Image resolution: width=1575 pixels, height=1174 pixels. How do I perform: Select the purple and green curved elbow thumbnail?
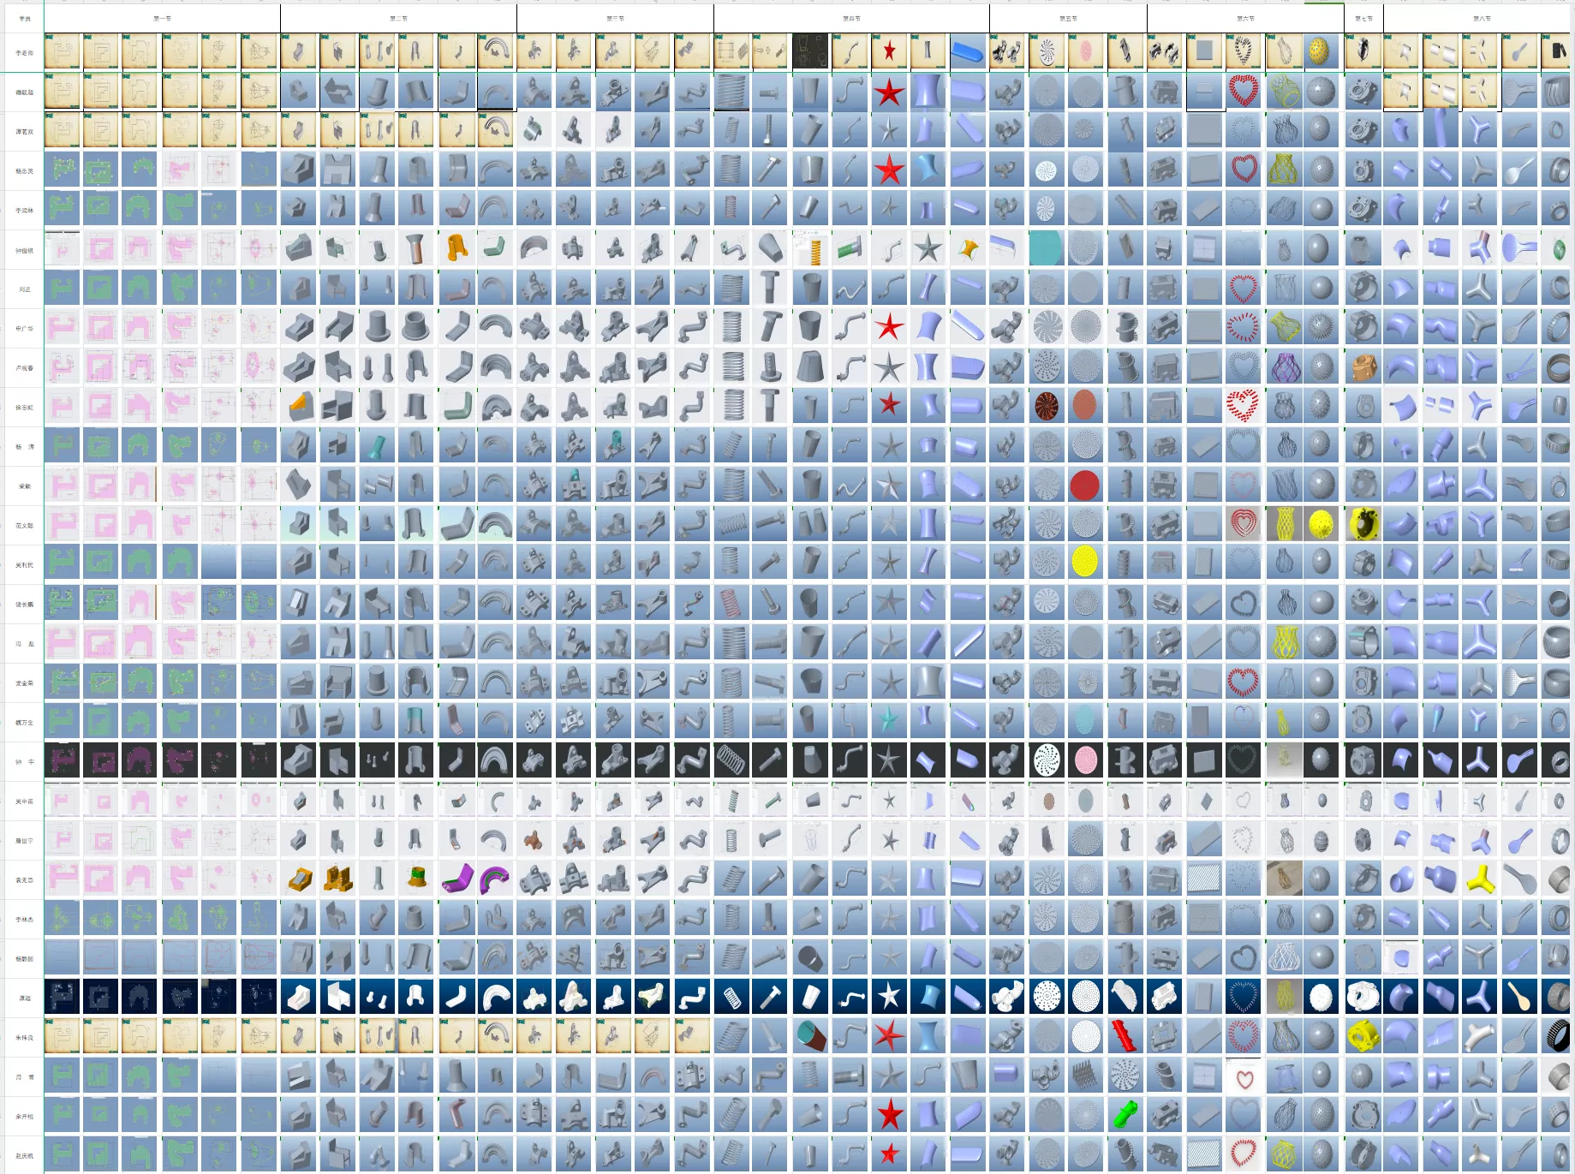pos(456,879)
